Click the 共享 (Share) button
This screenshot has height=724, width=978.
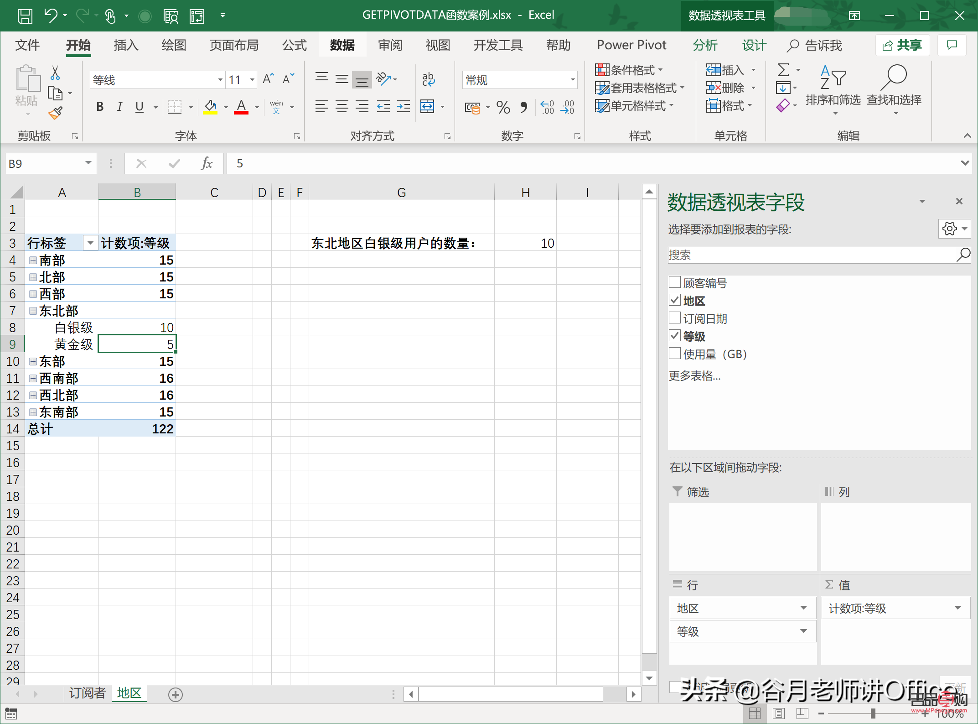[902, 45]
